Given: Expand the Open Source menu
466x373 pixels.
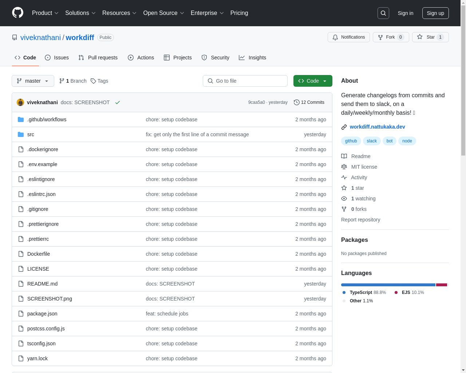Looking at the screenshot, I should (x=164, y=13).
